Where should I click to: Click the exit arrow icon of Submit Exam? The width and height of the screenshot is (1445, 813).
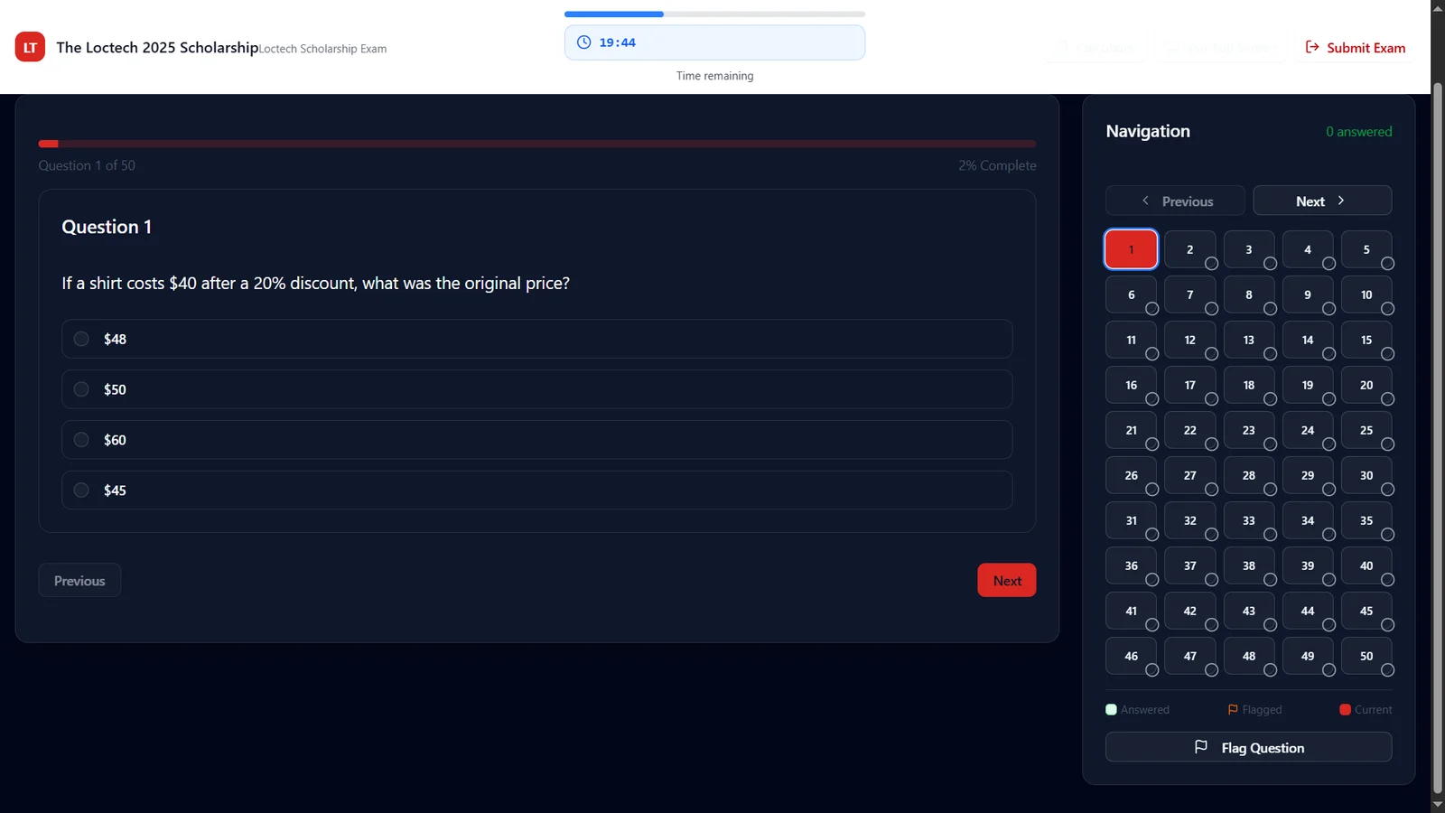click(x=1312, y=47)
